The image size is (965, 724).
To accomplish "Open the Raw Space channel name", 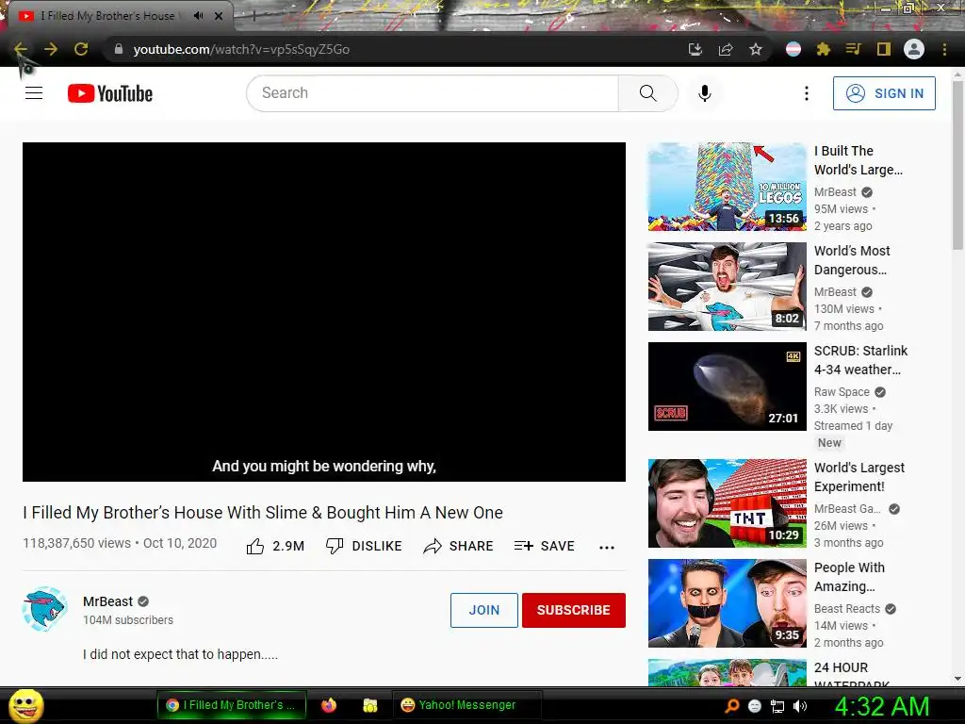I will [842, 392].
